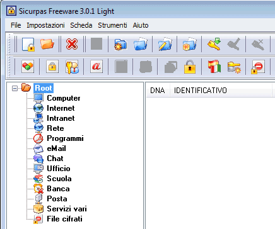Click the books icon beside Scuola
The width and height of the screenshot is (275, 229).
tap(38, 179)
